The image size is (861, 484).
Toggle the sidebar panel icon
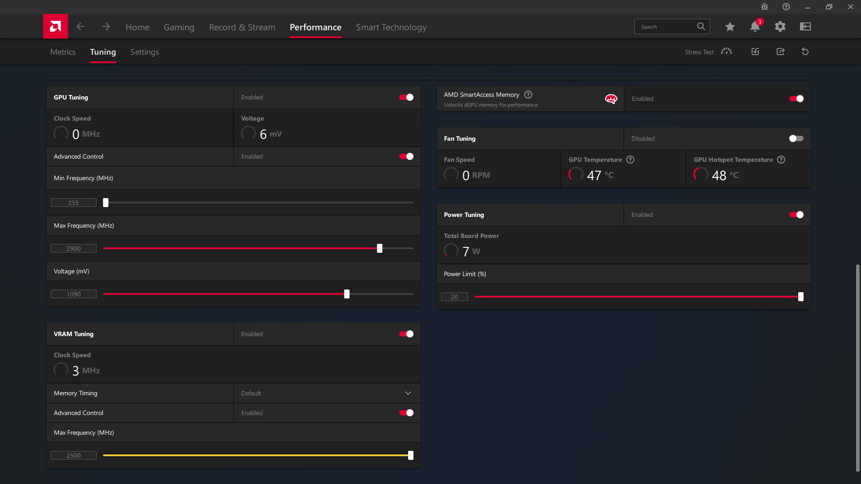[x=805, y=27]
